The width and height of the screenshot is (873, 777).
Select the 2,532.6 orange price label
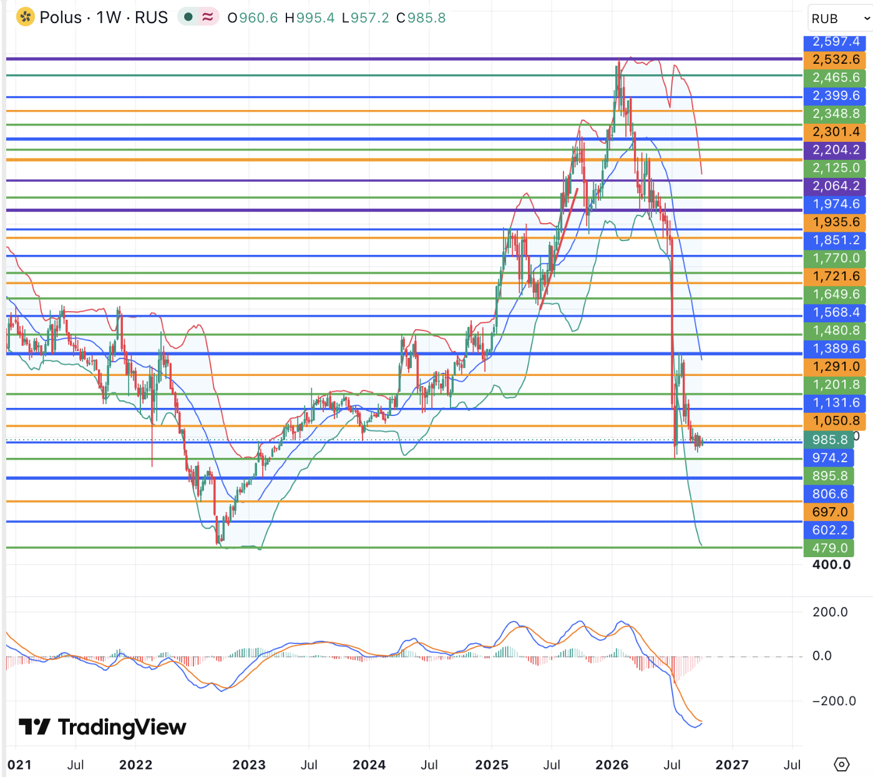[836, 59]
